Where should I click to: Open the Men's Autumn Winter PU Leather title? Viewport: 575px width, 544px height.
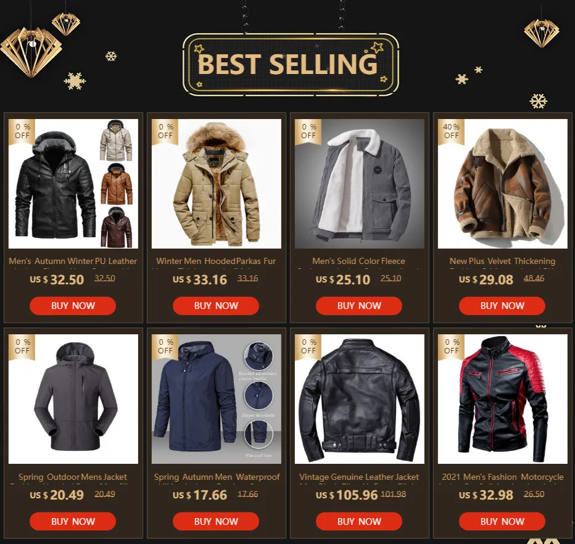73,261
